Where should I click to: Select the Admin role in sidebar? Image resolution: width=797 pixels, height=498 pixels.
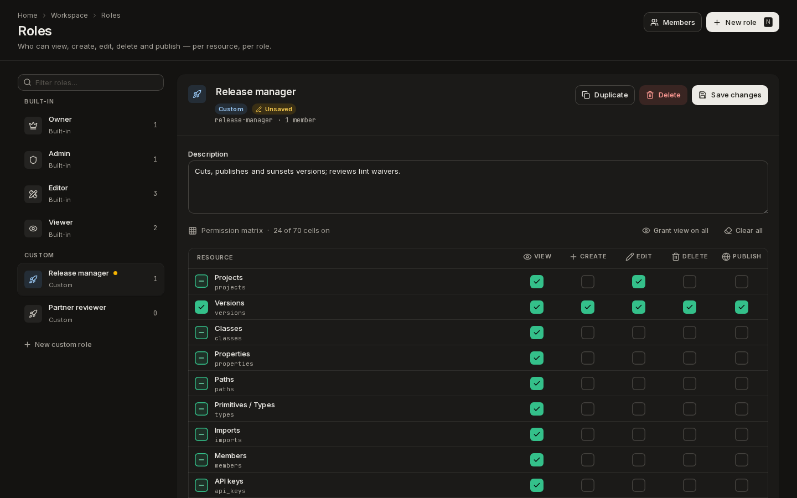click(x=91, y=160)
